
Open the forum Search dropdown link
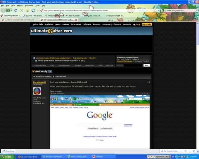point(78,66)
